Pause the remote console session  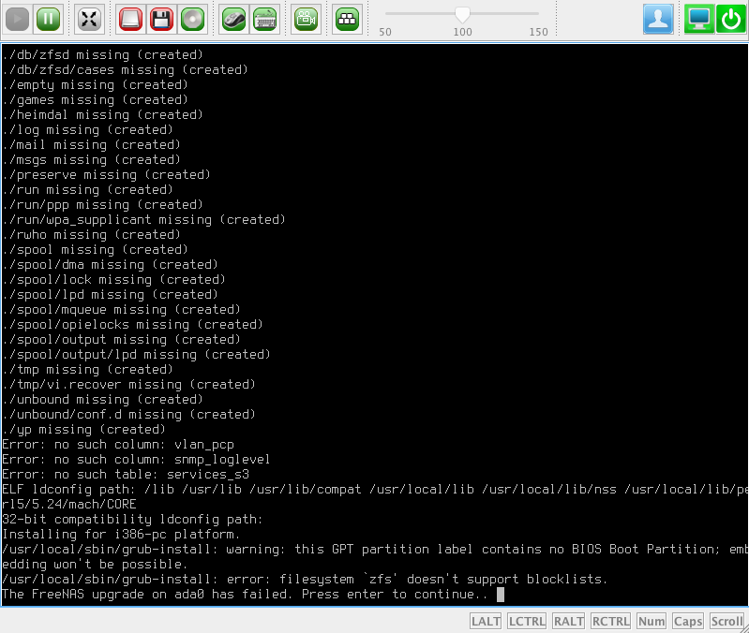(x=48, y=19)
